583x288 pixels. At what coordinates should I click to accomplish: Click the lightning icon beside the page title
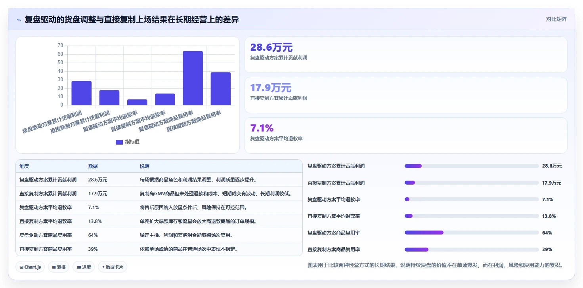click(x=19, y=20)
